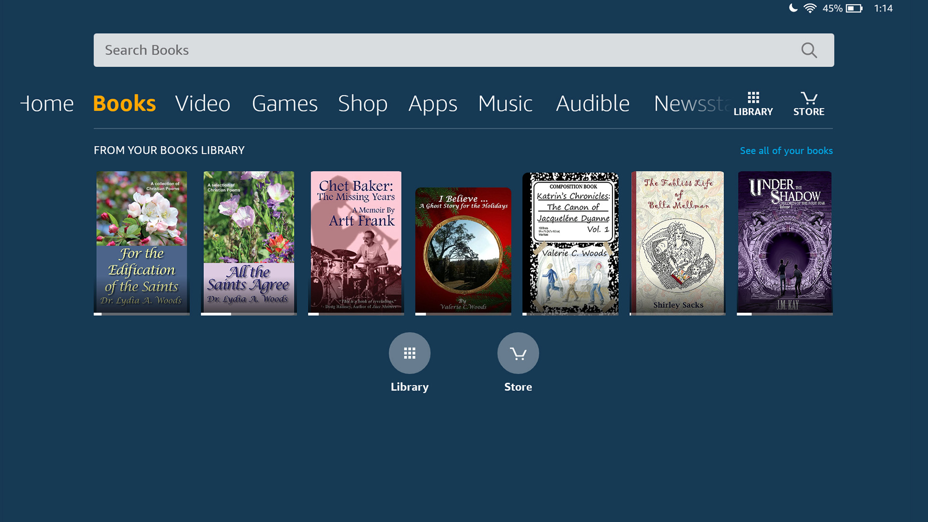Focus the Search Books field

click(464, 50)
